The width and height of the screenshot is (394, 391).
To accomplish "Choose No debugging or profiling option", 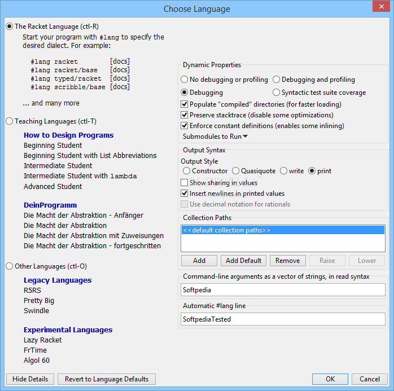I will coord(184,80).
